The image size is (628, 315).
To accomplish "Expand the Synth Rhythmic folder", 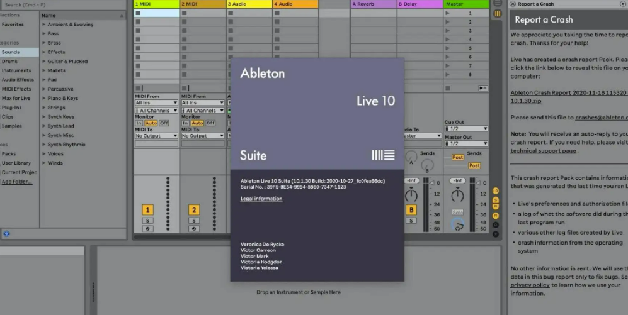I will [x=44, y=145].
